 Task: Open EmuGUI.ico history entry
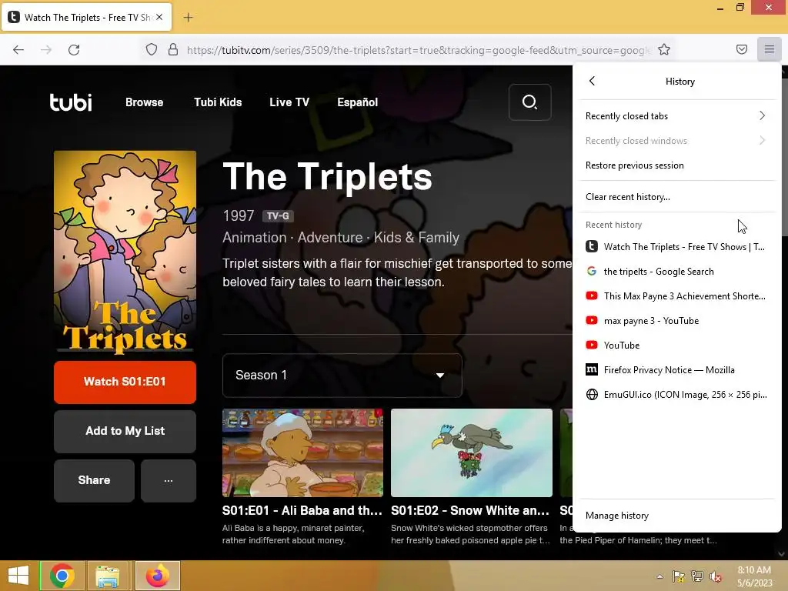pos(676,395)
